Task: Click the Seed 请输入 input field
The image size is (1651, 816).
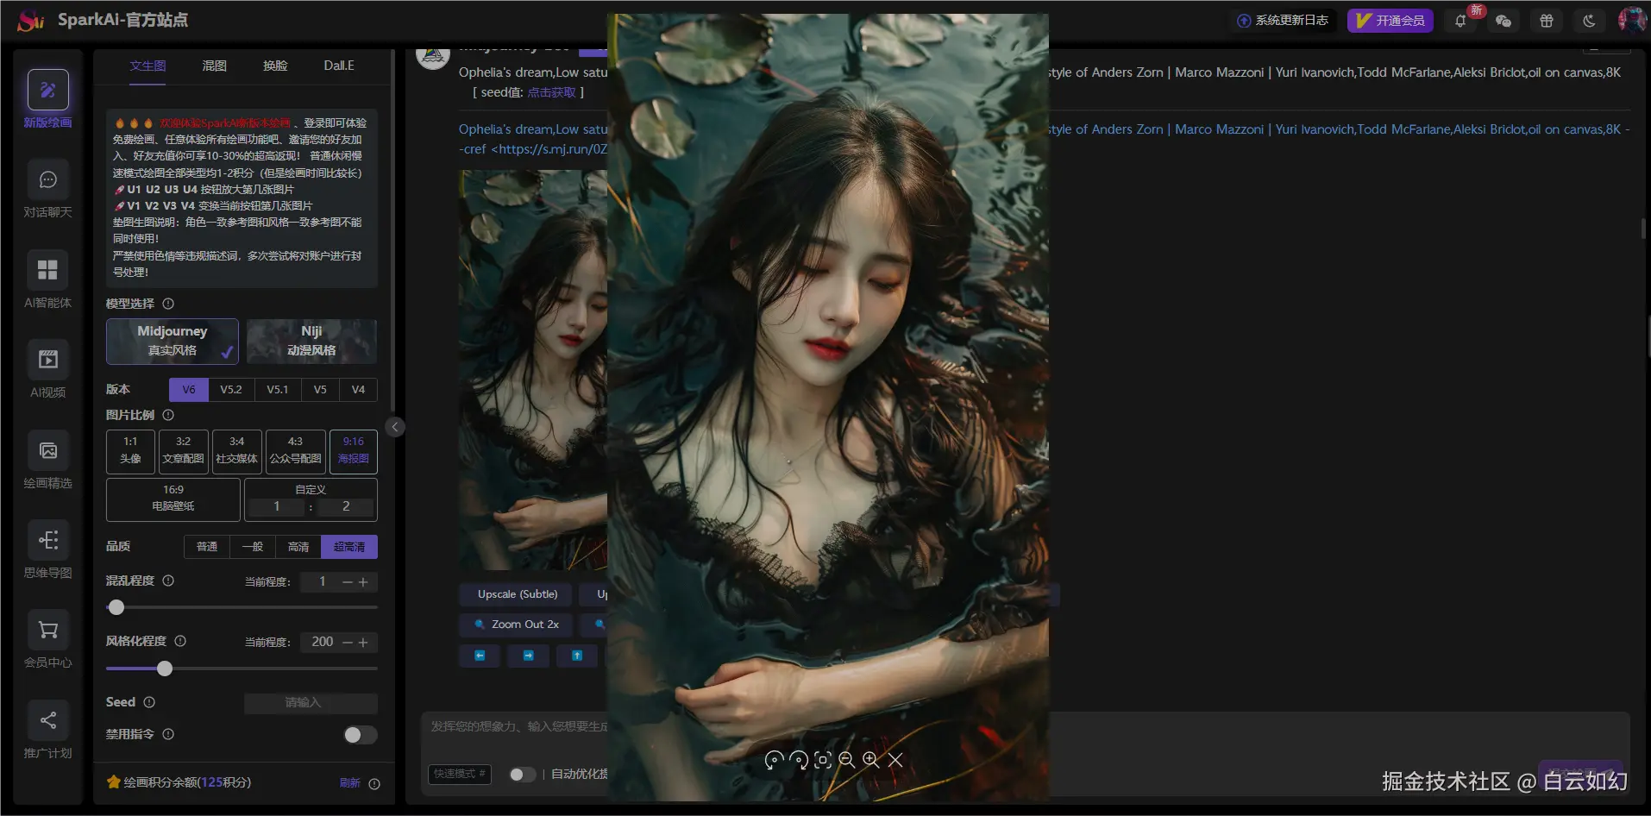Action: pos(310,703)
